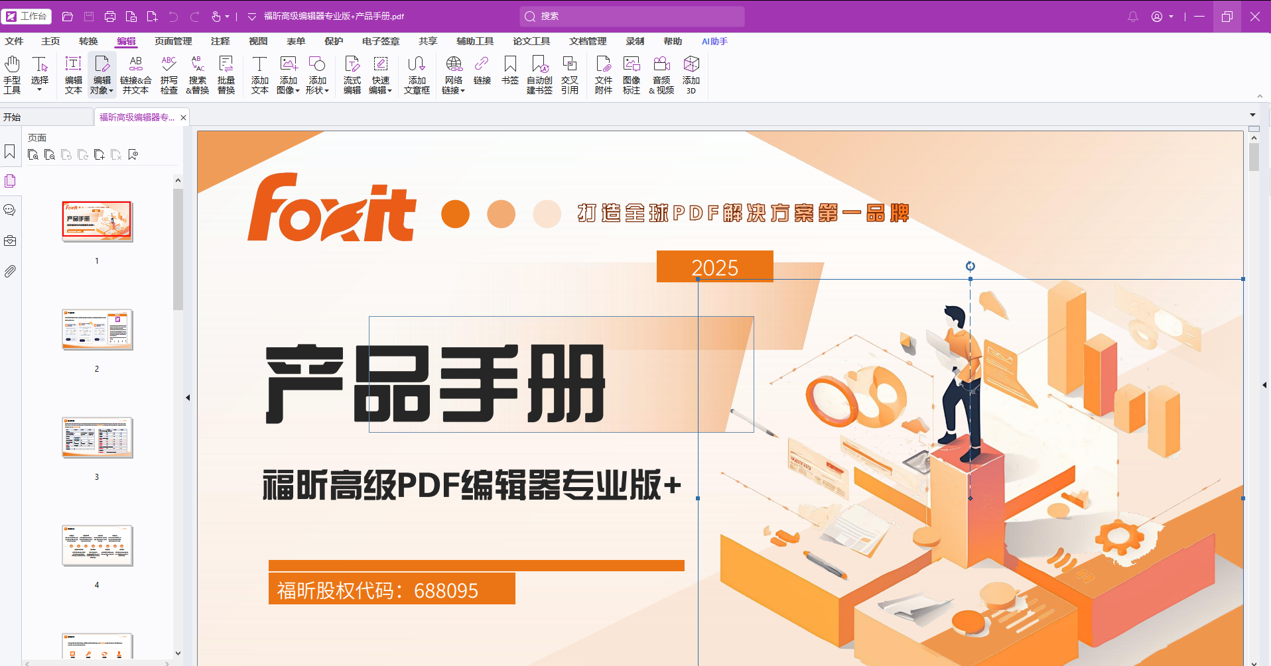The image size is (1271, 666).
Task: Switch to the Home (主页) tab
Action: pos(50,41)
